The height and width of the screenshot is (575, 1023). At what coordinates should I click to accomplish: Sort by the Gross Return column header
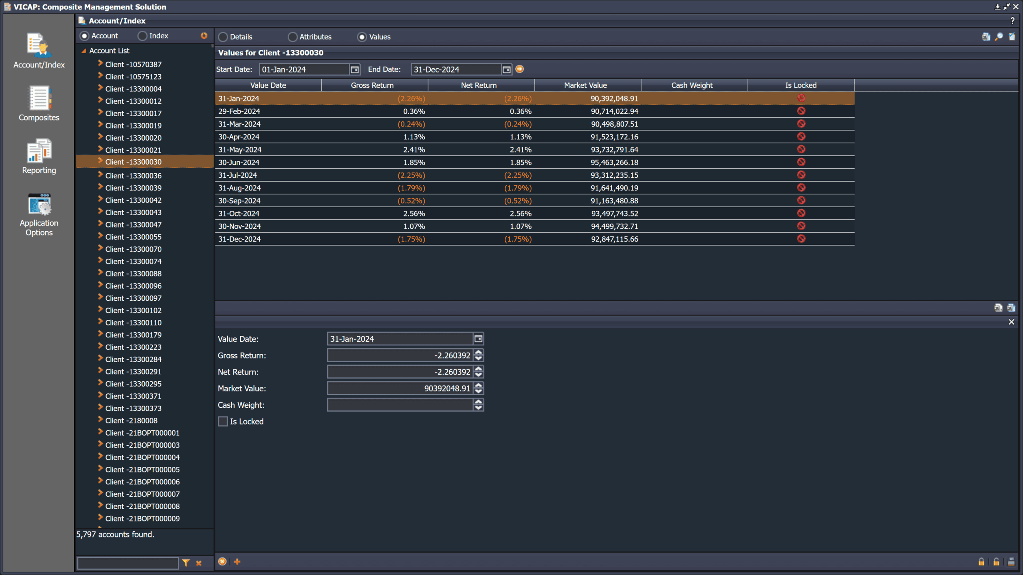(x=374, y=85)
